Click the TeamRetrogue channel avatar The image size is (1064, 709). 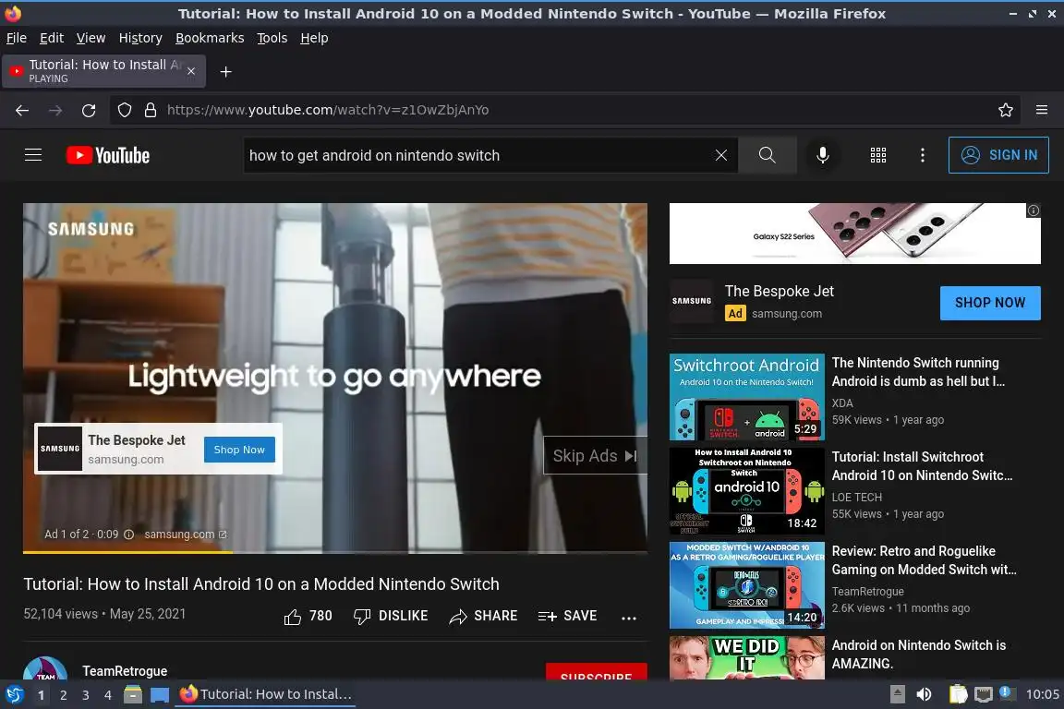coord(45,668)
